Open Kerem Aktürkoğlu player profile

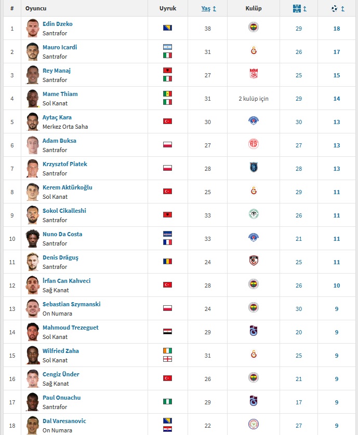(67, 187)
